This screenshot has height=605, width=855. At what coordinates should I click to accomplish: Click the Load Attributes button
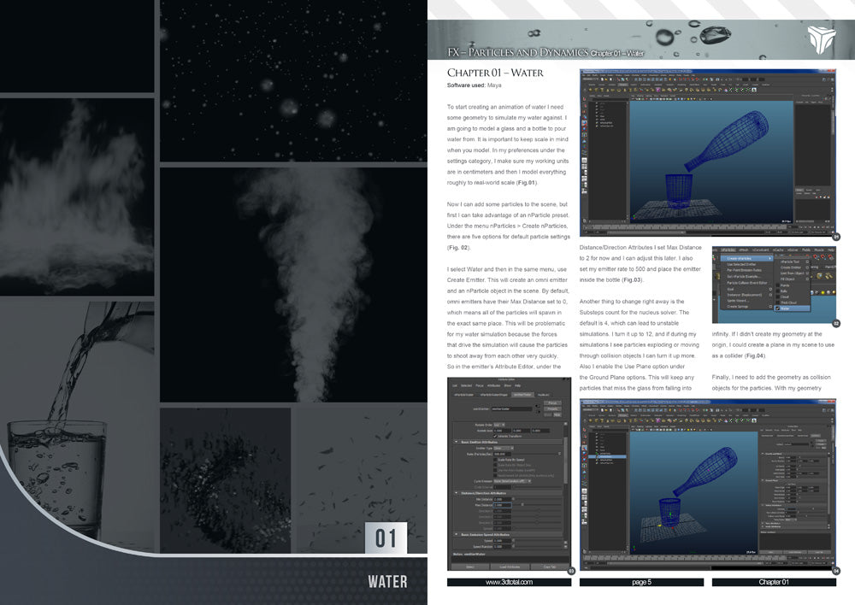pos(508,567)
